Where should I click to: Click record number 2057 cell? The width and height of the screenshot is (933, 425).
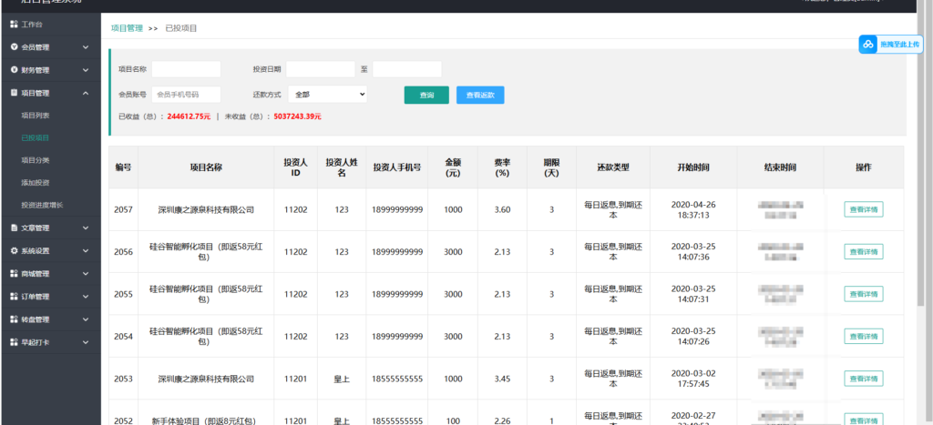pos(123,210)
